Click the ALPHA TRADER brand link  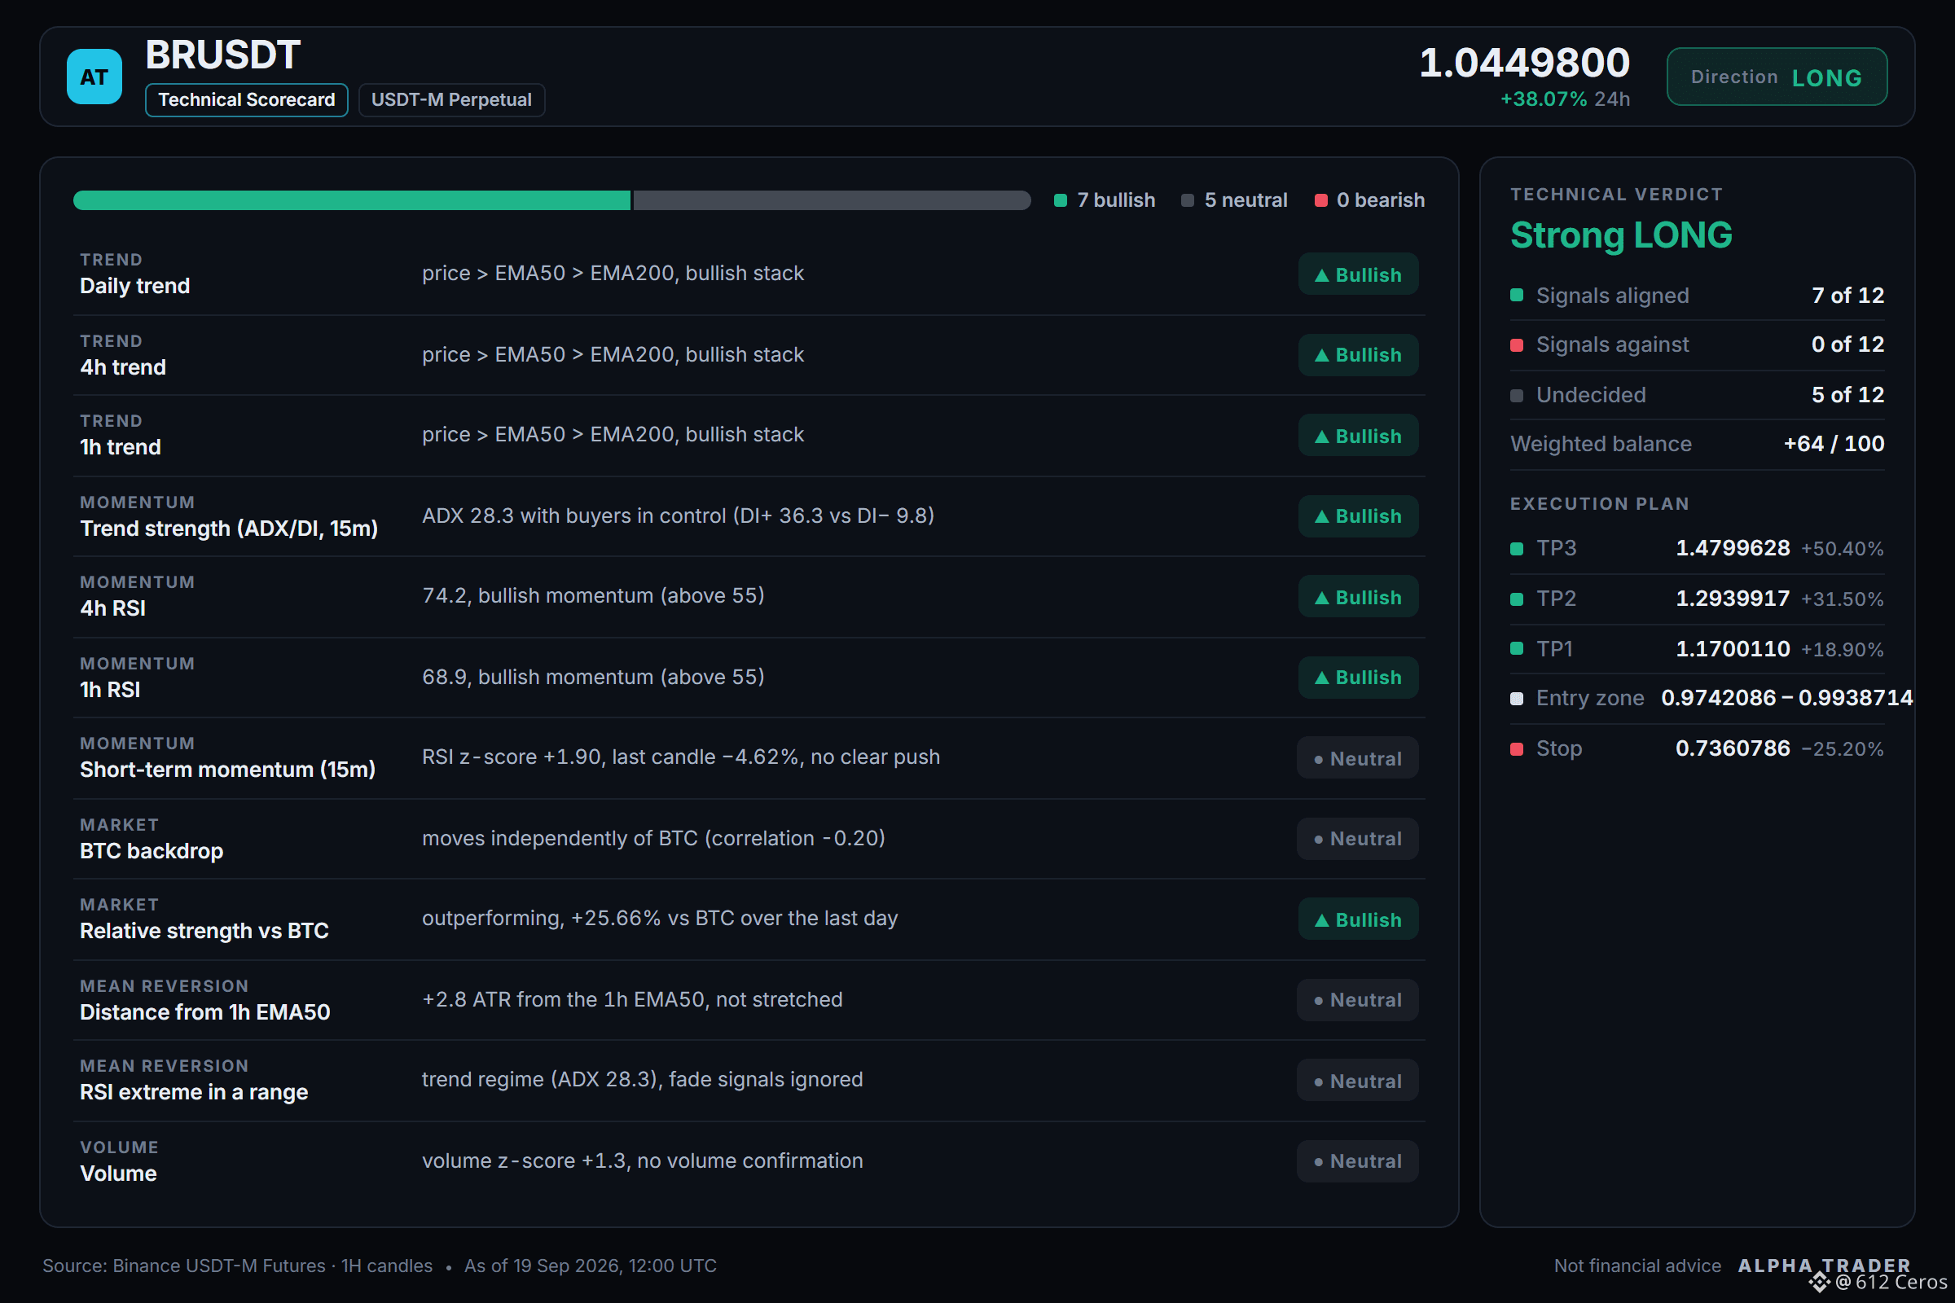coord(1824,1266)
